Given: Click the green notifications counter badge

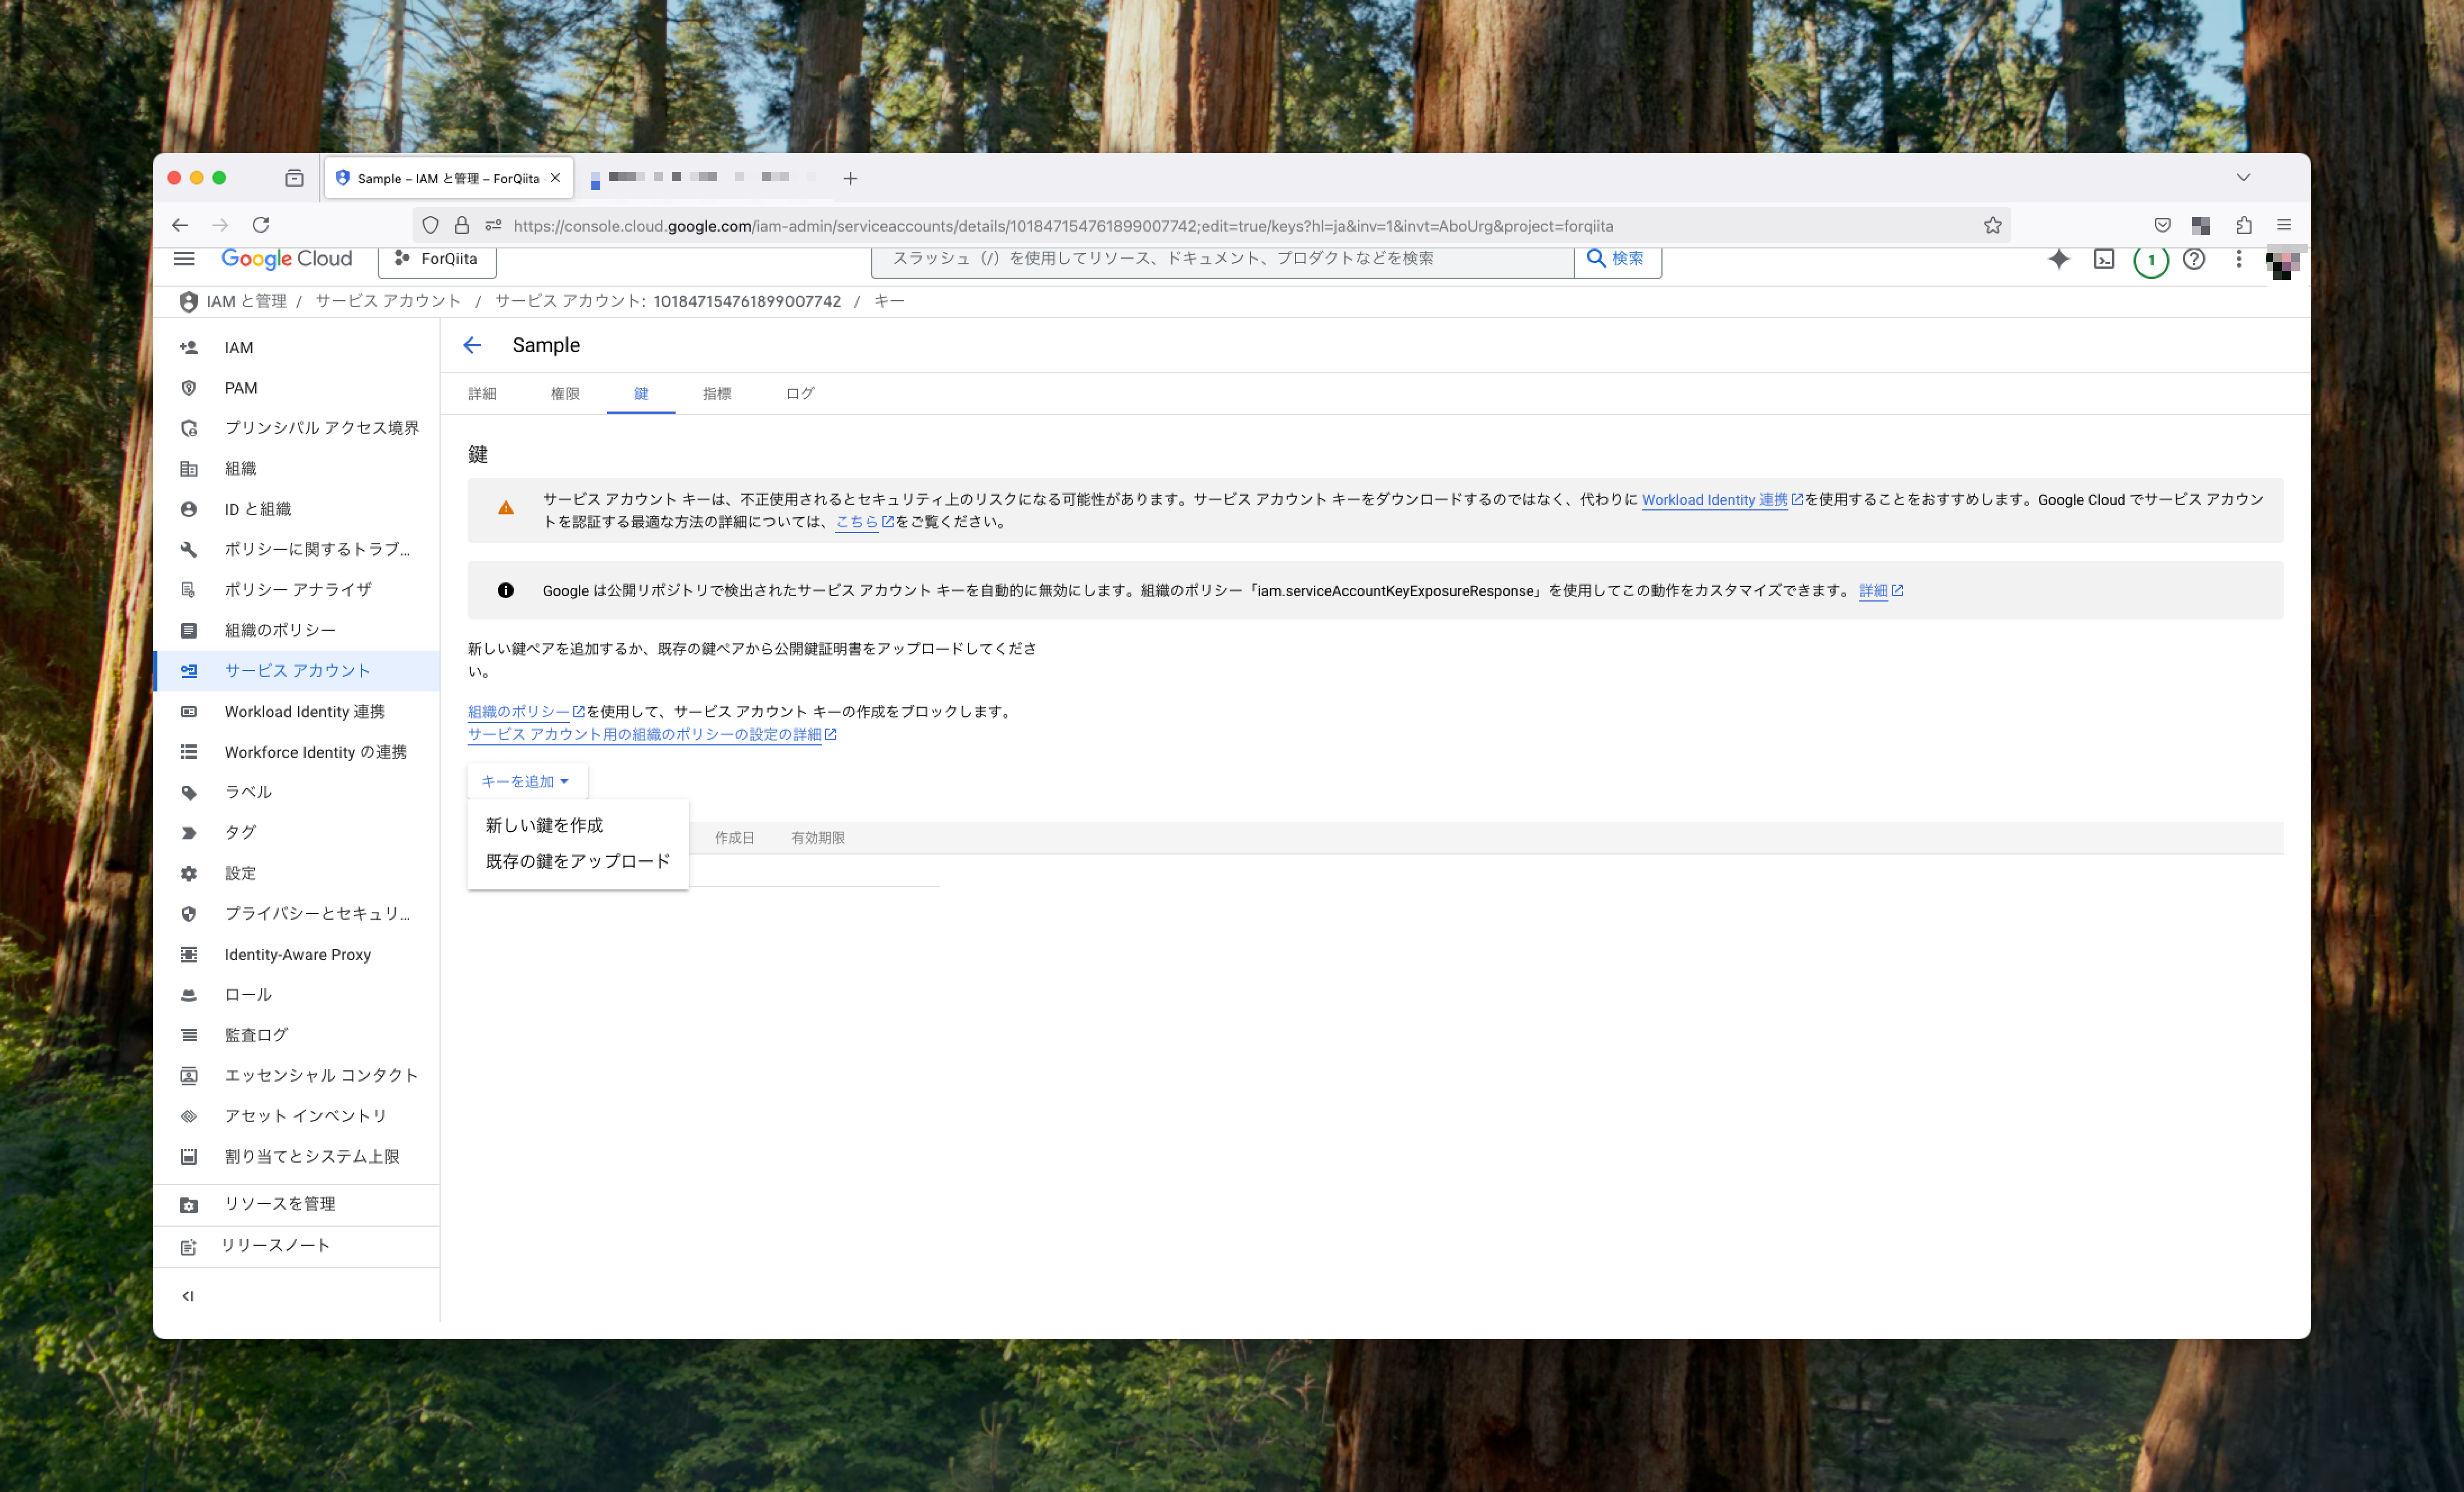Looking at the screenshot, I should click(x=2150, y=260).
